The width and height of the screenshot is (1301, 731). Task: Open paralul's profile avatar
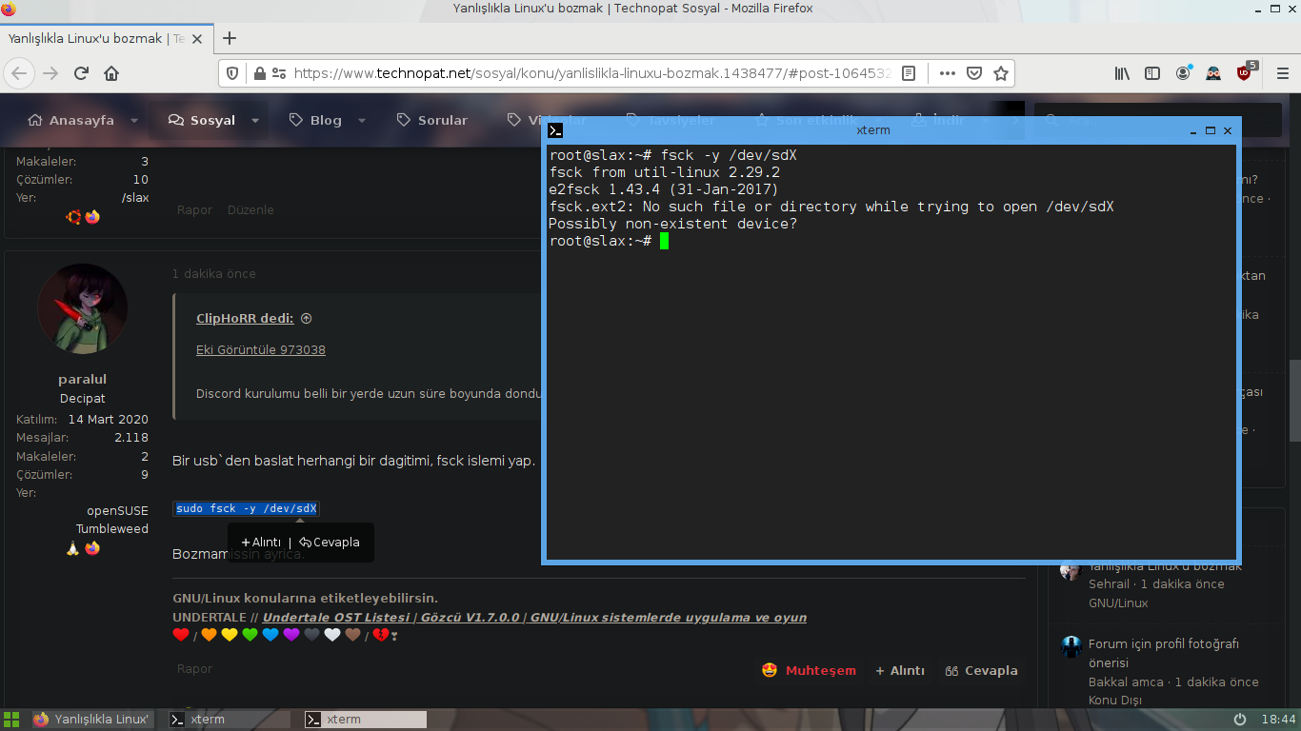pyautogui.click(x=82, y=308)
